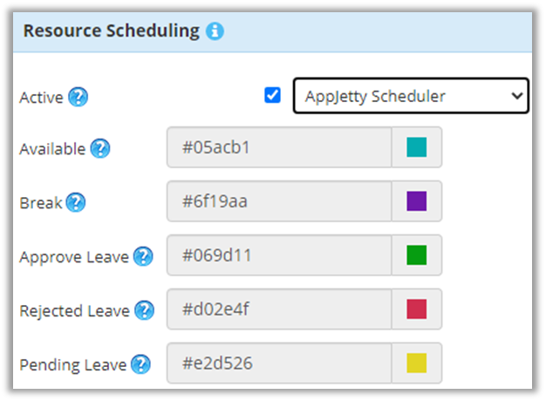Screen dimensions: 546x401
Task: Pick the purple Break color swatch
Action: pyautogui.click(x=417, y=201)
